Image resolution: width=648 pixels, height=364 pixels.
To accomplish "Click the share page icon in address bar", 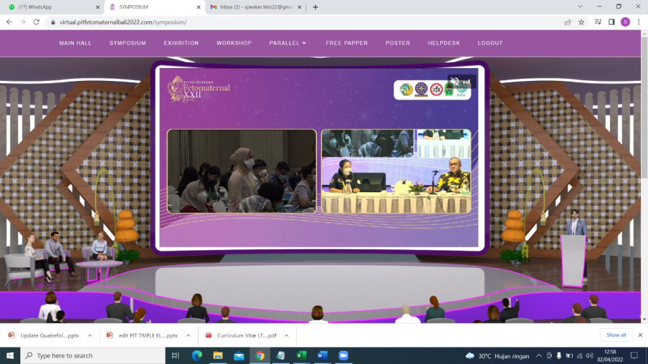I will (568, 21).
